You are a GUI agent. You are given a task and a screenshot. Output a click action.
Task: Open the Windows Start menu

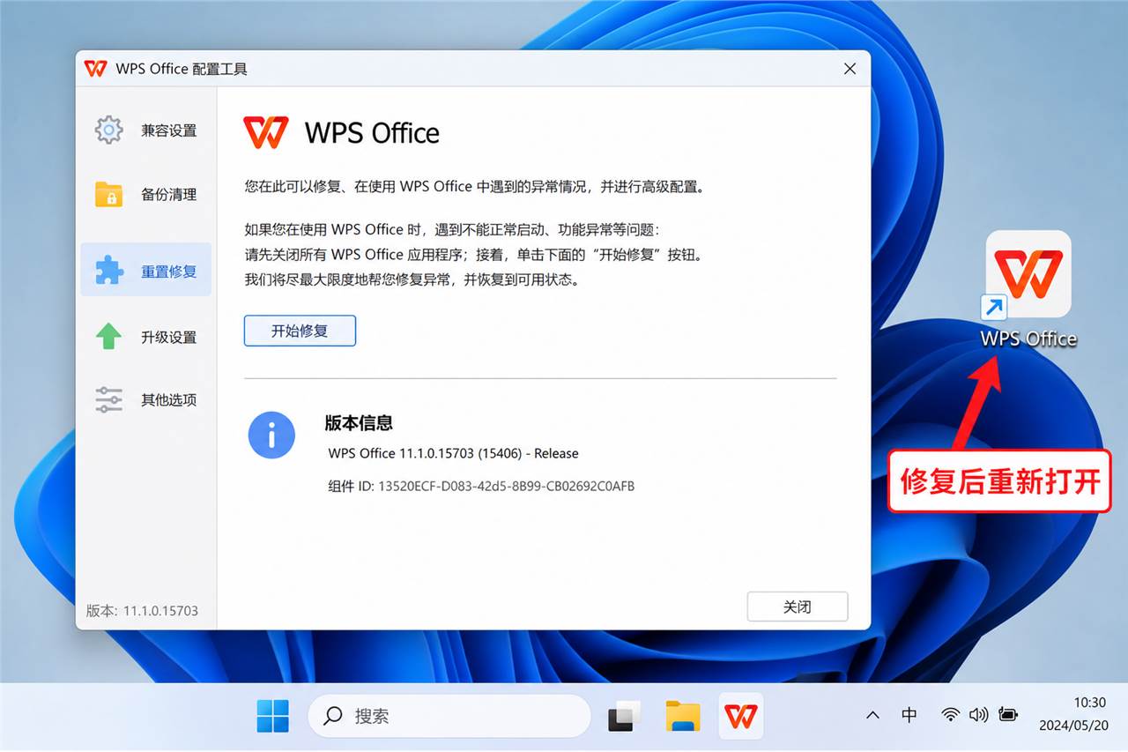pyautogui.click(x=272, y=716)
